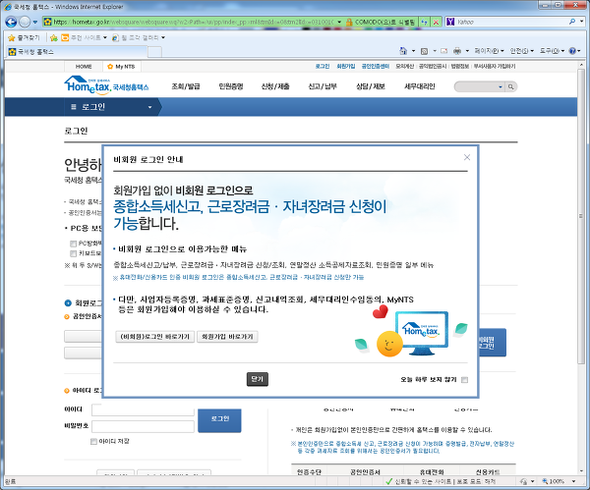This screenshot has width=590, height=490.
Task: Refresh the page using the refresh icon
Action: click(x=425, y=22)
